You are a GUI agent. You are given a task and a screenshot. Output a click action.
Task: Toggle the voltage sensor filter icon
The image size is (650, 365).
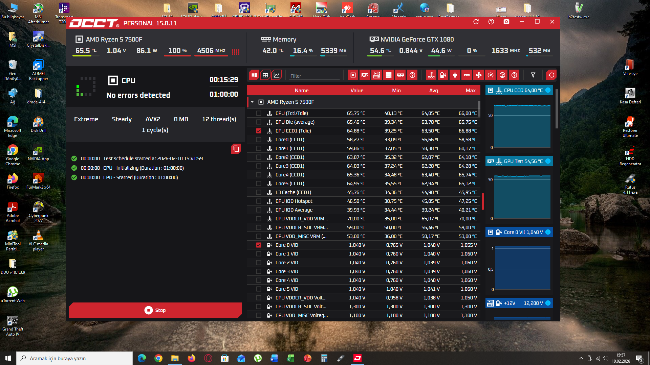pyautogui.click(x=443, y=75)
